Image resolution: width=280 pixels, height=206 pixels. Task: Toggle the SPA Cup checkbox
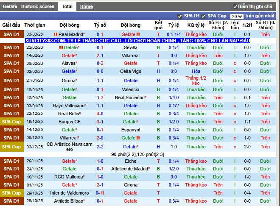[x=204, y=16]
